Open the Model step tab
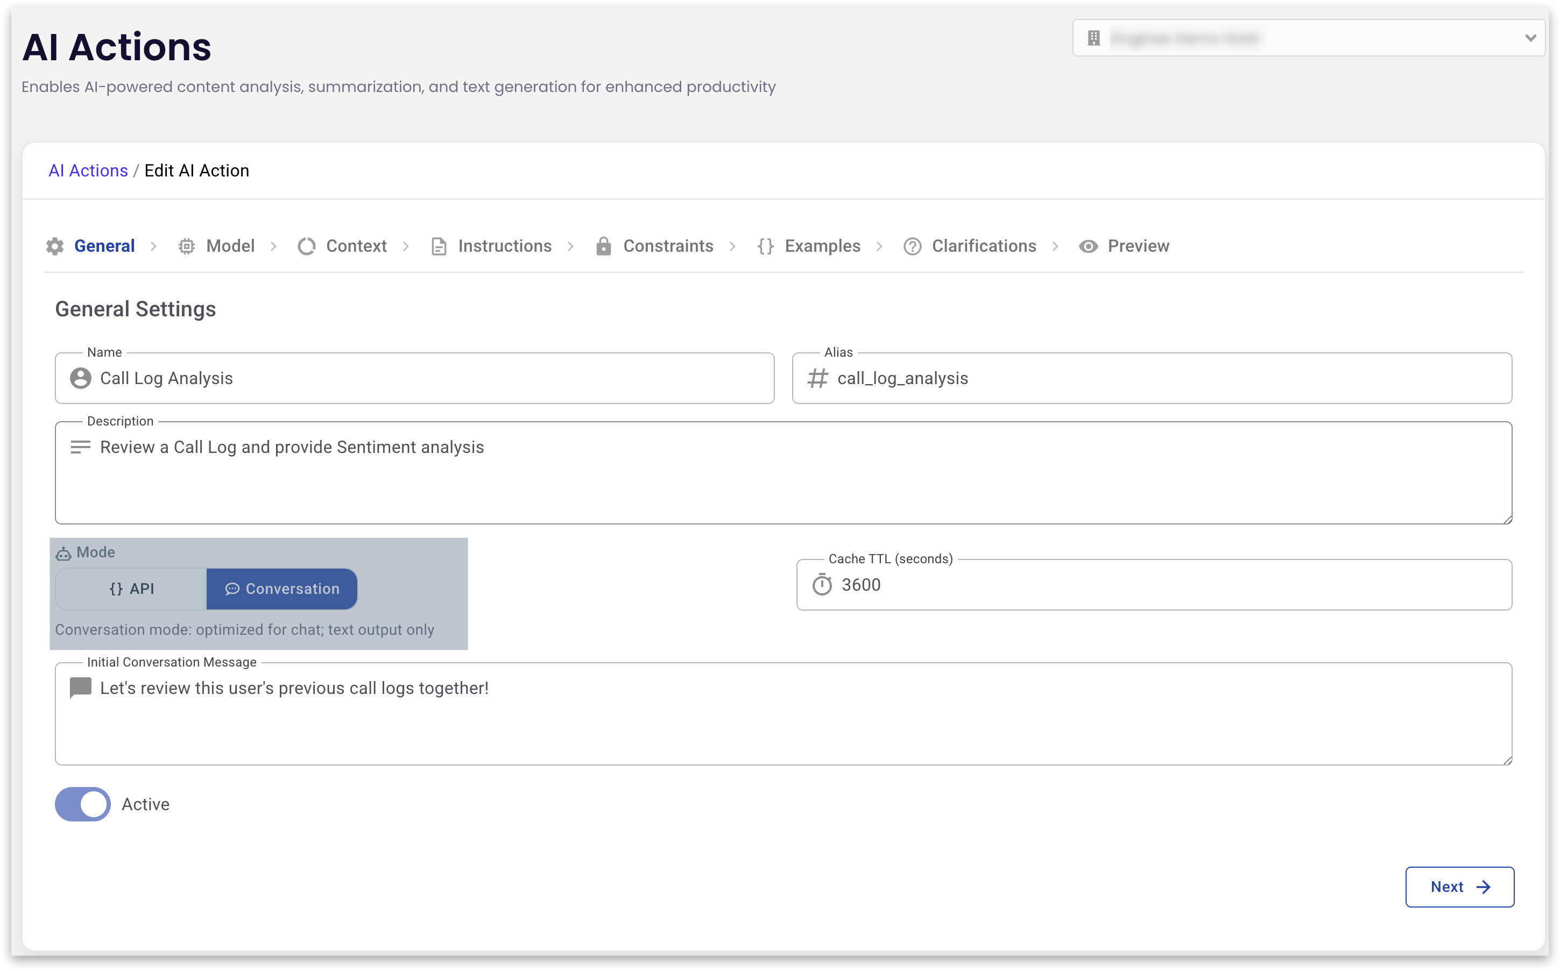This screenshot has width=1560, height=971. click(230, 246)
